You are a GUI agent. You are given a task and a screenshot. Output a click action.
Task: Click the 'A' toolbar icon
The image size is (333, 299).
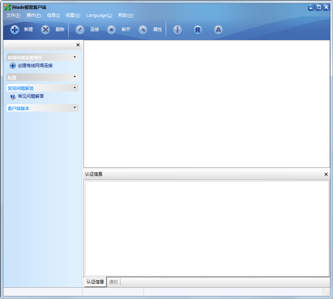(x=218, y=29)
